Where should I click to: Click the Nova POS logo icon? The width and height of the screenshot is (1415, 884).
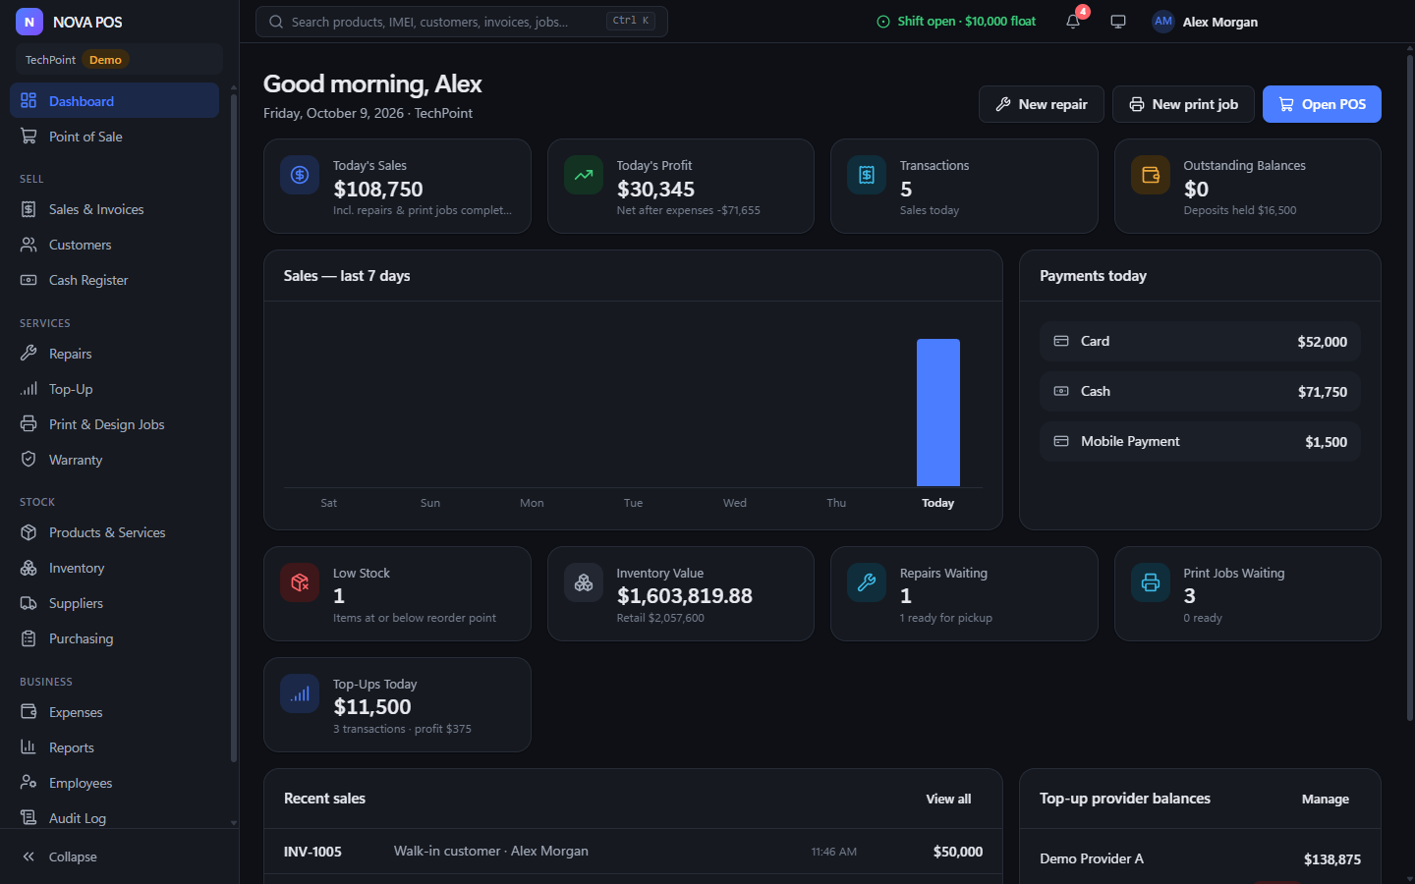(x=29, y=22)
